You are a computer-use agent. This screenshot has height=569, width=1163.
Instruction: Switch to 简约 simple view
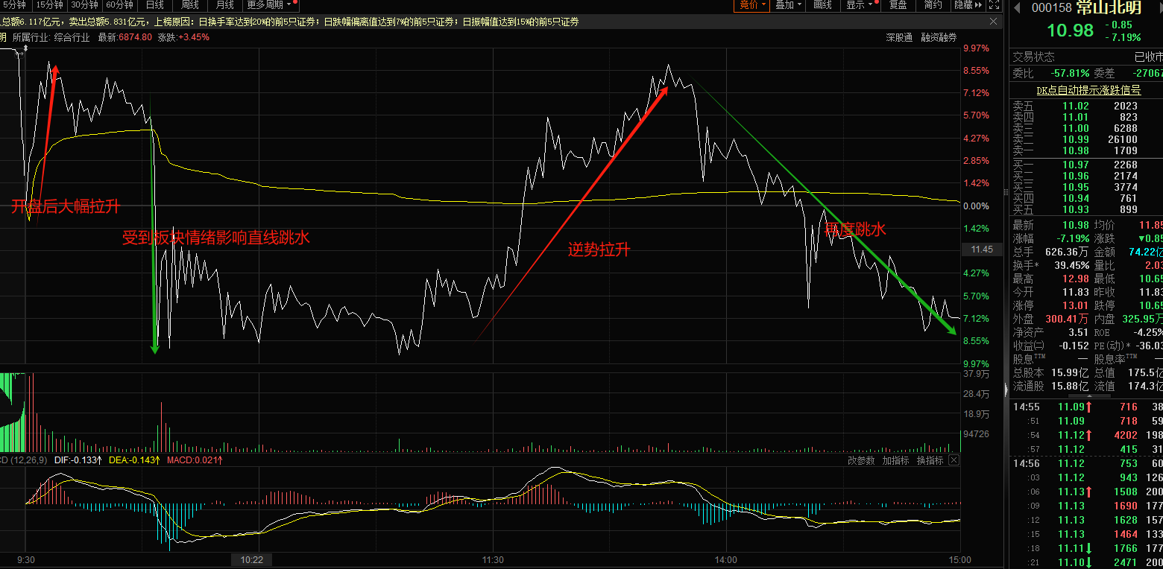(x=933, y=4)
